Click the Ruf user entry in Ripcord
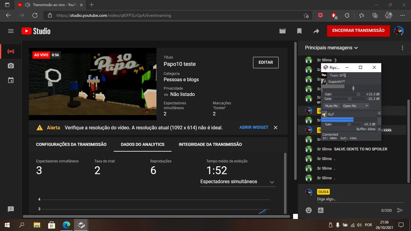Image resolution: width=411 pixels, height=231 pixels. click(349, 114)
